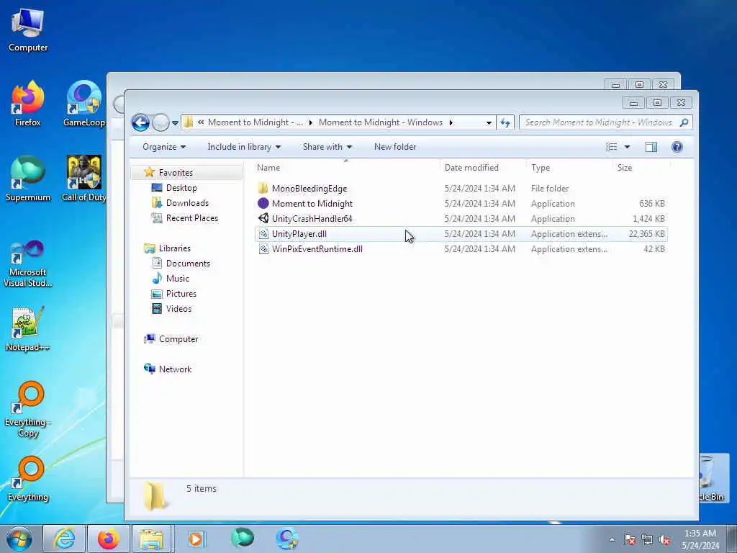The width and height of the screenshot is (737, 553).
Task: Open the Action Center flag icon
Action: (629, 540)
